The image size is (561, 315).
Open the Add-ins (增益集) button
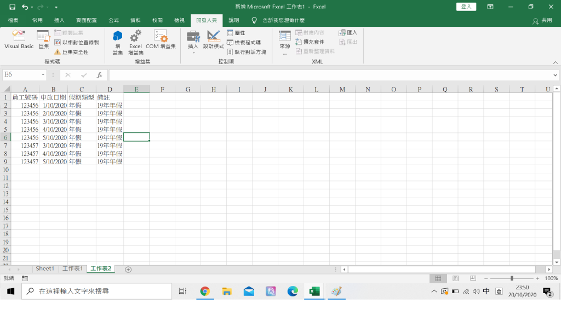118,43
